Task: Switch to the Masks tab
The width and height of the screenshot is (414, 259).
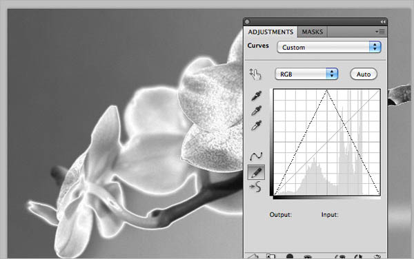Action: click(x=313, y=32)
